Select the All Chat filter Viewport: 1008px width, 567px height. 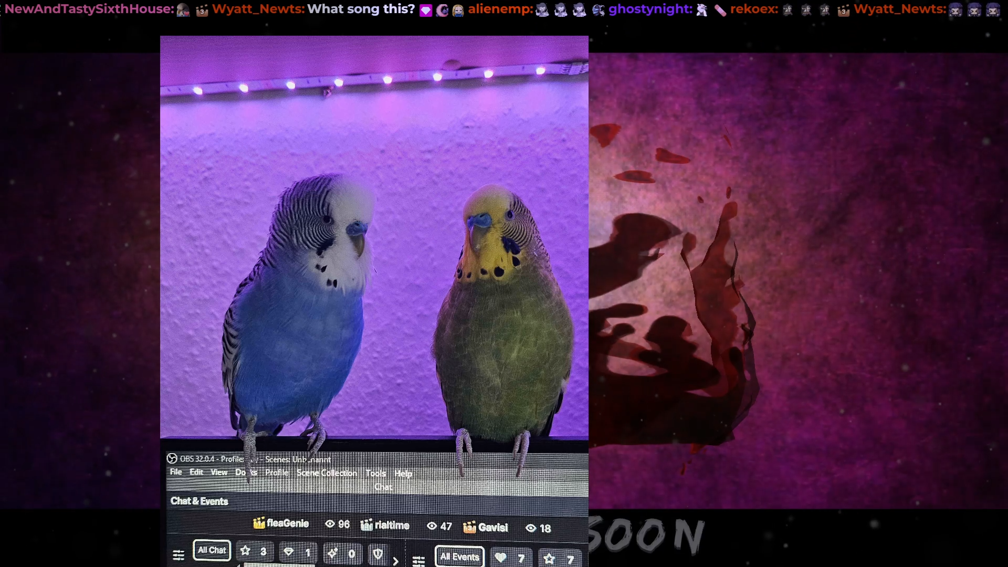tap(212, 550)
